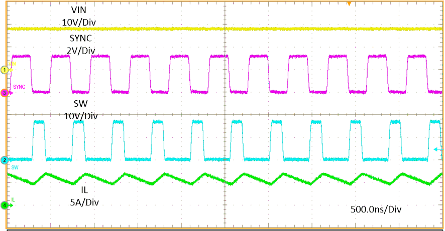
Task: Click the VIN 10V/Div annotation
Action: point(79,16)
